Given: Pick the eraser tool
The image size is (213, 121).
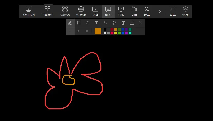Looking at the screenshot, I should point(114,23).
